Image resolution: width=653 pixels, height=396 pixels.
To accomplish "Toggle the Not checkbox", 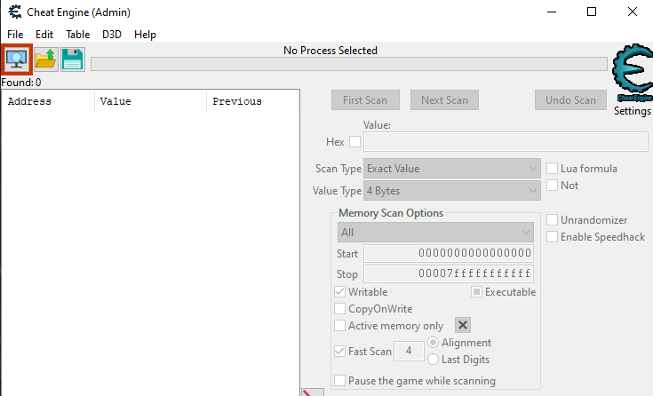I will point(553,186).
